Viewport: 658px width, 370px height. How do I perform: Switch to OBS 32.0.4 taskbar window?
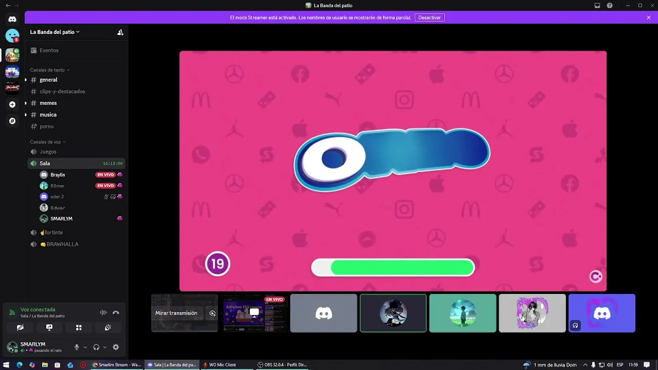(282, 365)
